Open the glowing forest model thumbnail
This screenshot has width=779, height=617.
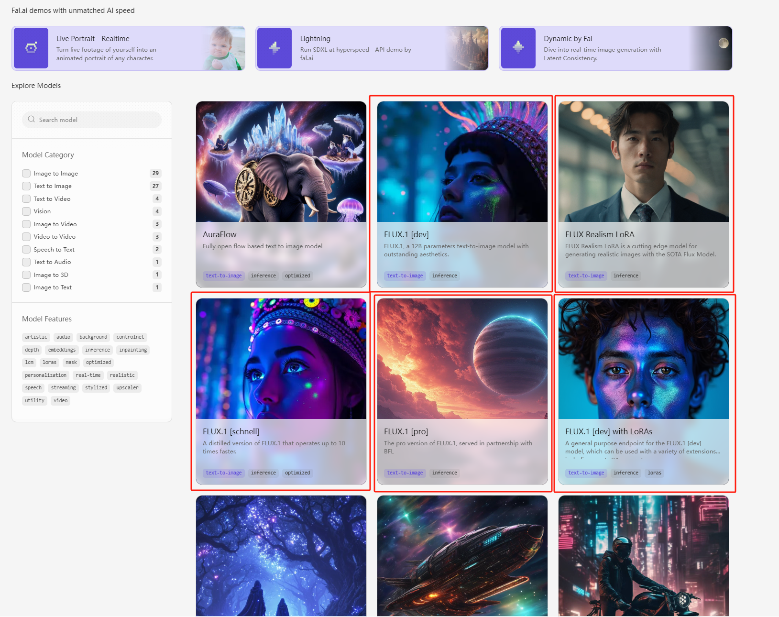281,556
